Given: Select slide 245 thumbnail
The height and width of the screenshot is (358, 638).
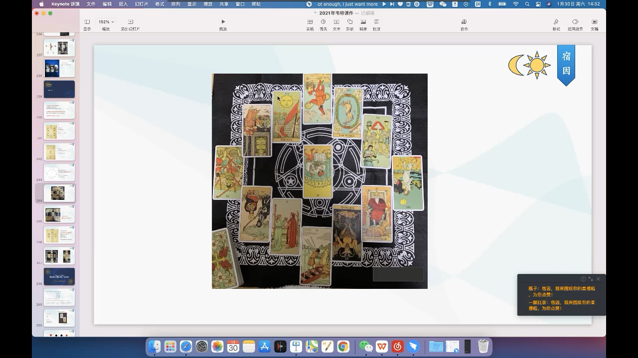Looking at the screenshot, I should click(59, 214).
